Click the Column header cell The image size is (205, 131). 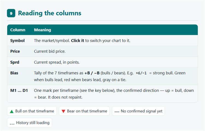(x=18, y=30)
